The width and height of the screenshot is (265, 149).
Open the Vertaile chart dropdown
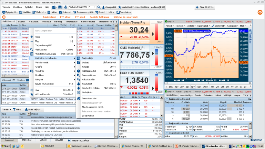[191, 26]
